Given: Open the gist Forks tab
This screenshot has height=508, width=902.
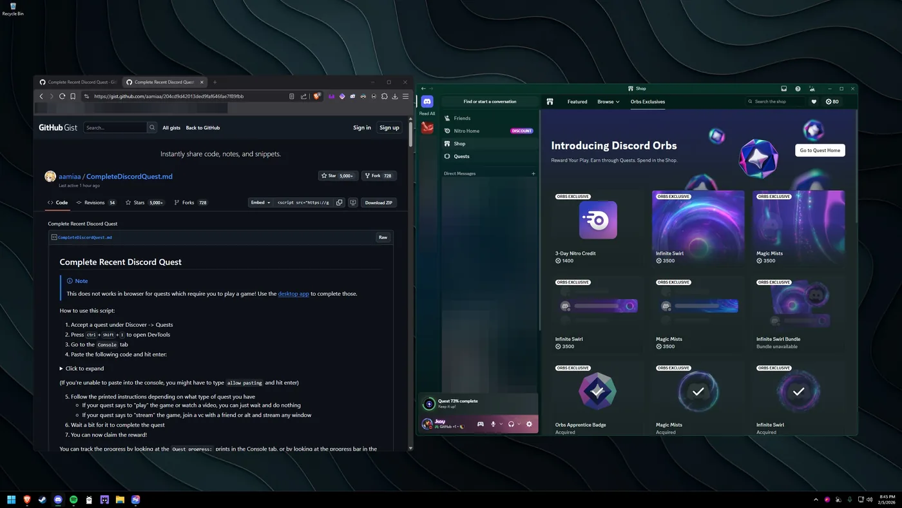Looking at the screenshot, I should 191,202.
